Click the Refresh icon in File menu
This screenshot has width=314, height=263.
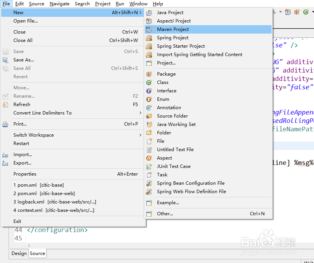5,105
